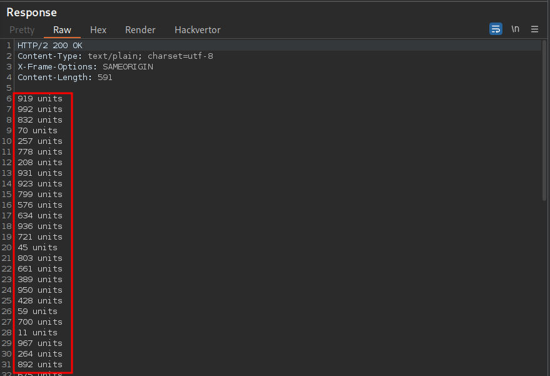
Task: Click the Content-Type header line
Action: coord(115,56)
